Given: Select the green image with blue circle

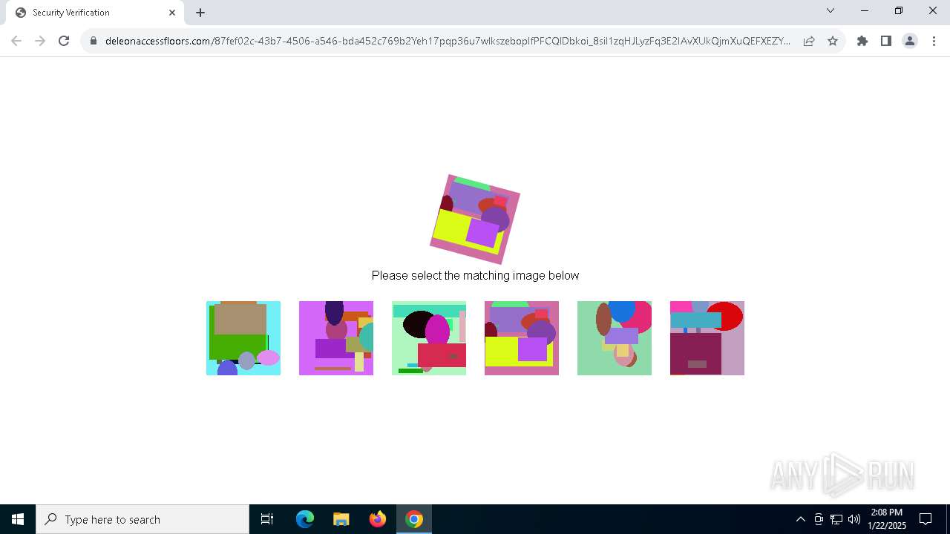Looking at the screenshot, I should click(615, 338).
